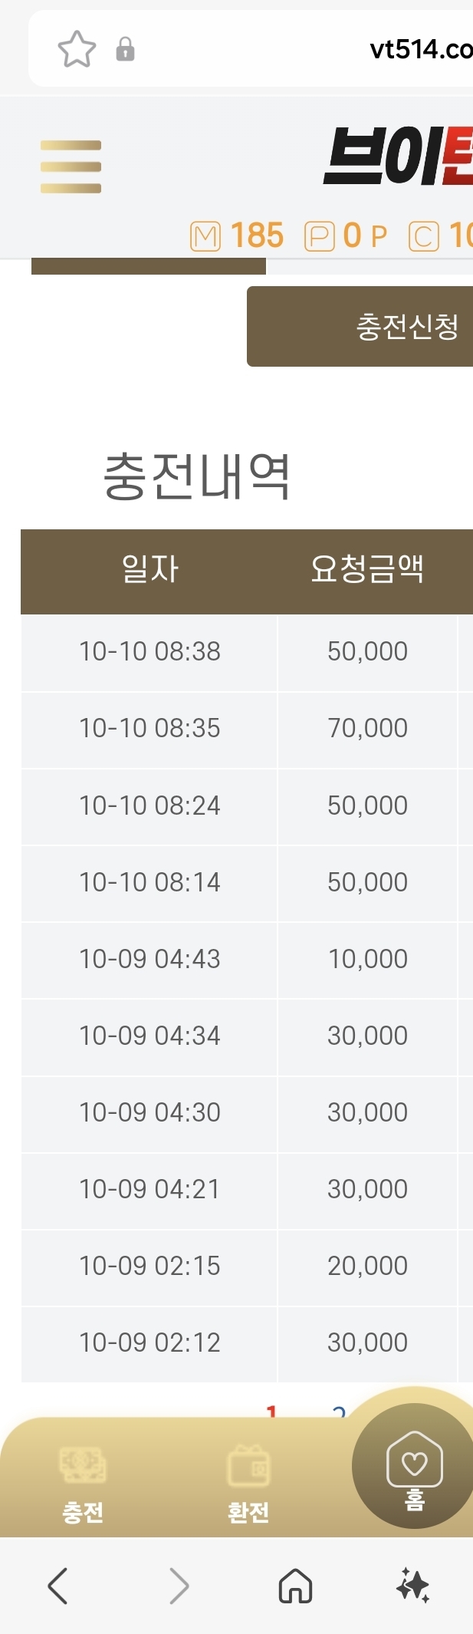The height and width of the screenshot is (1634, 473).
Task: Go back with browser back arrow
Action: [x=58, y=1586]
